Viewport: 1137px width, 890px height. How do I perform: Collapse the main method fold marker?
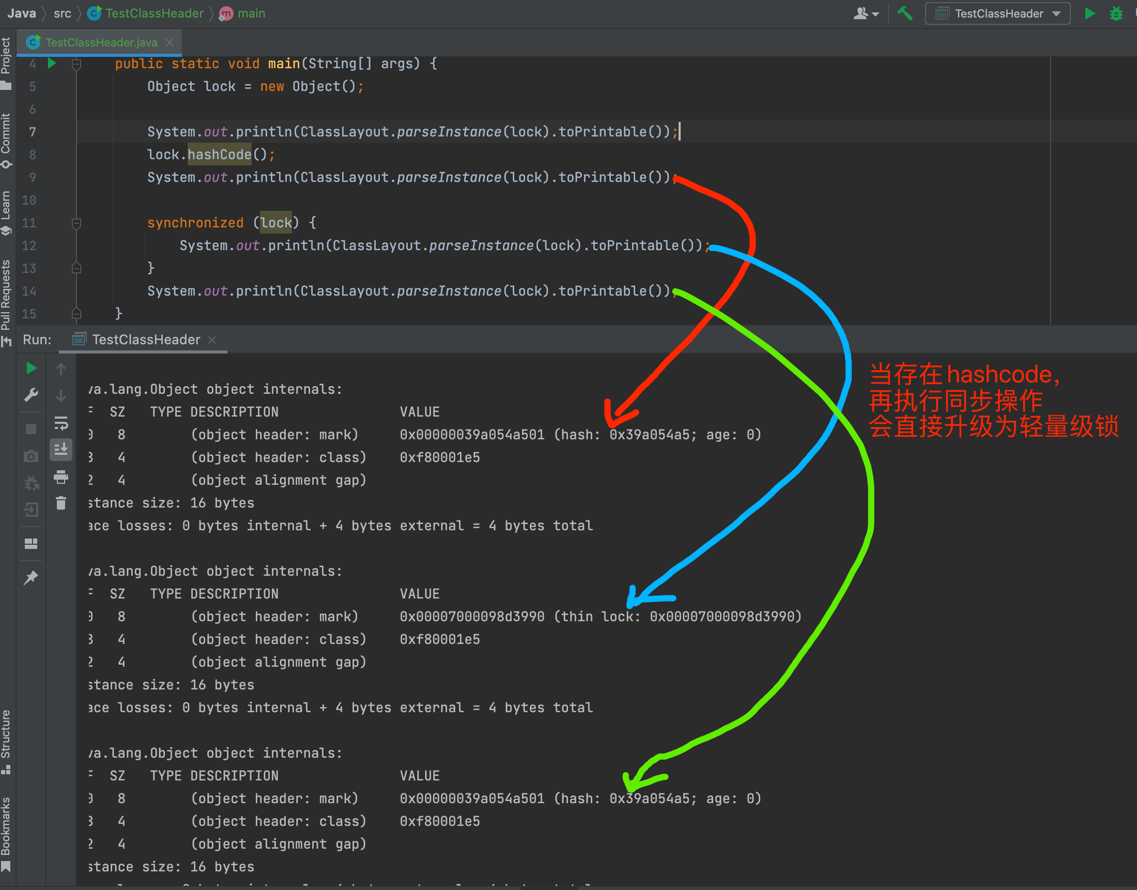pos(76,64)
